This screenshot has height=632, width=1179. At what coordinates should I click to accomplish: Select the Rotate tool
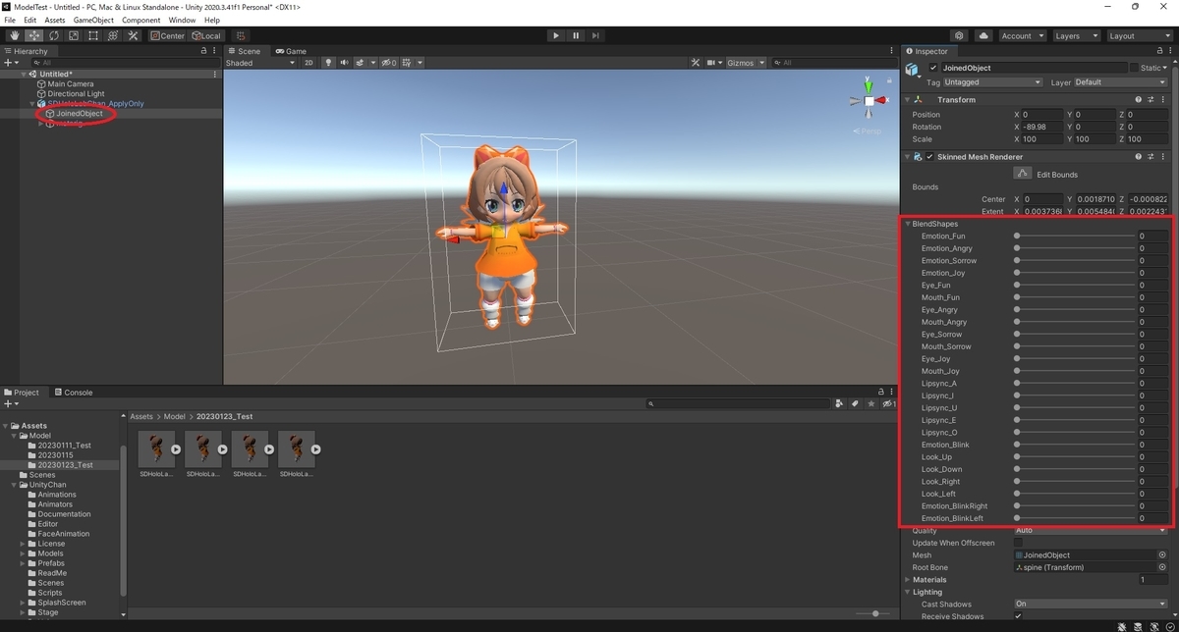(x=54, y=35)
